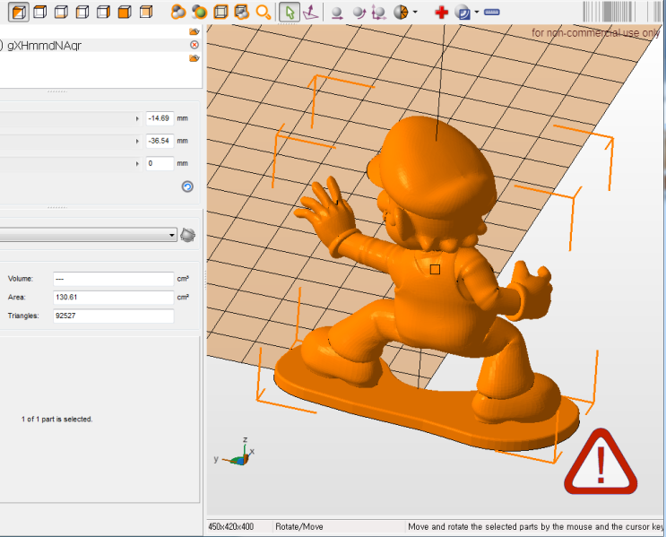
Task: Activate magnifier zoom selection tool
Action: (264, 12)
